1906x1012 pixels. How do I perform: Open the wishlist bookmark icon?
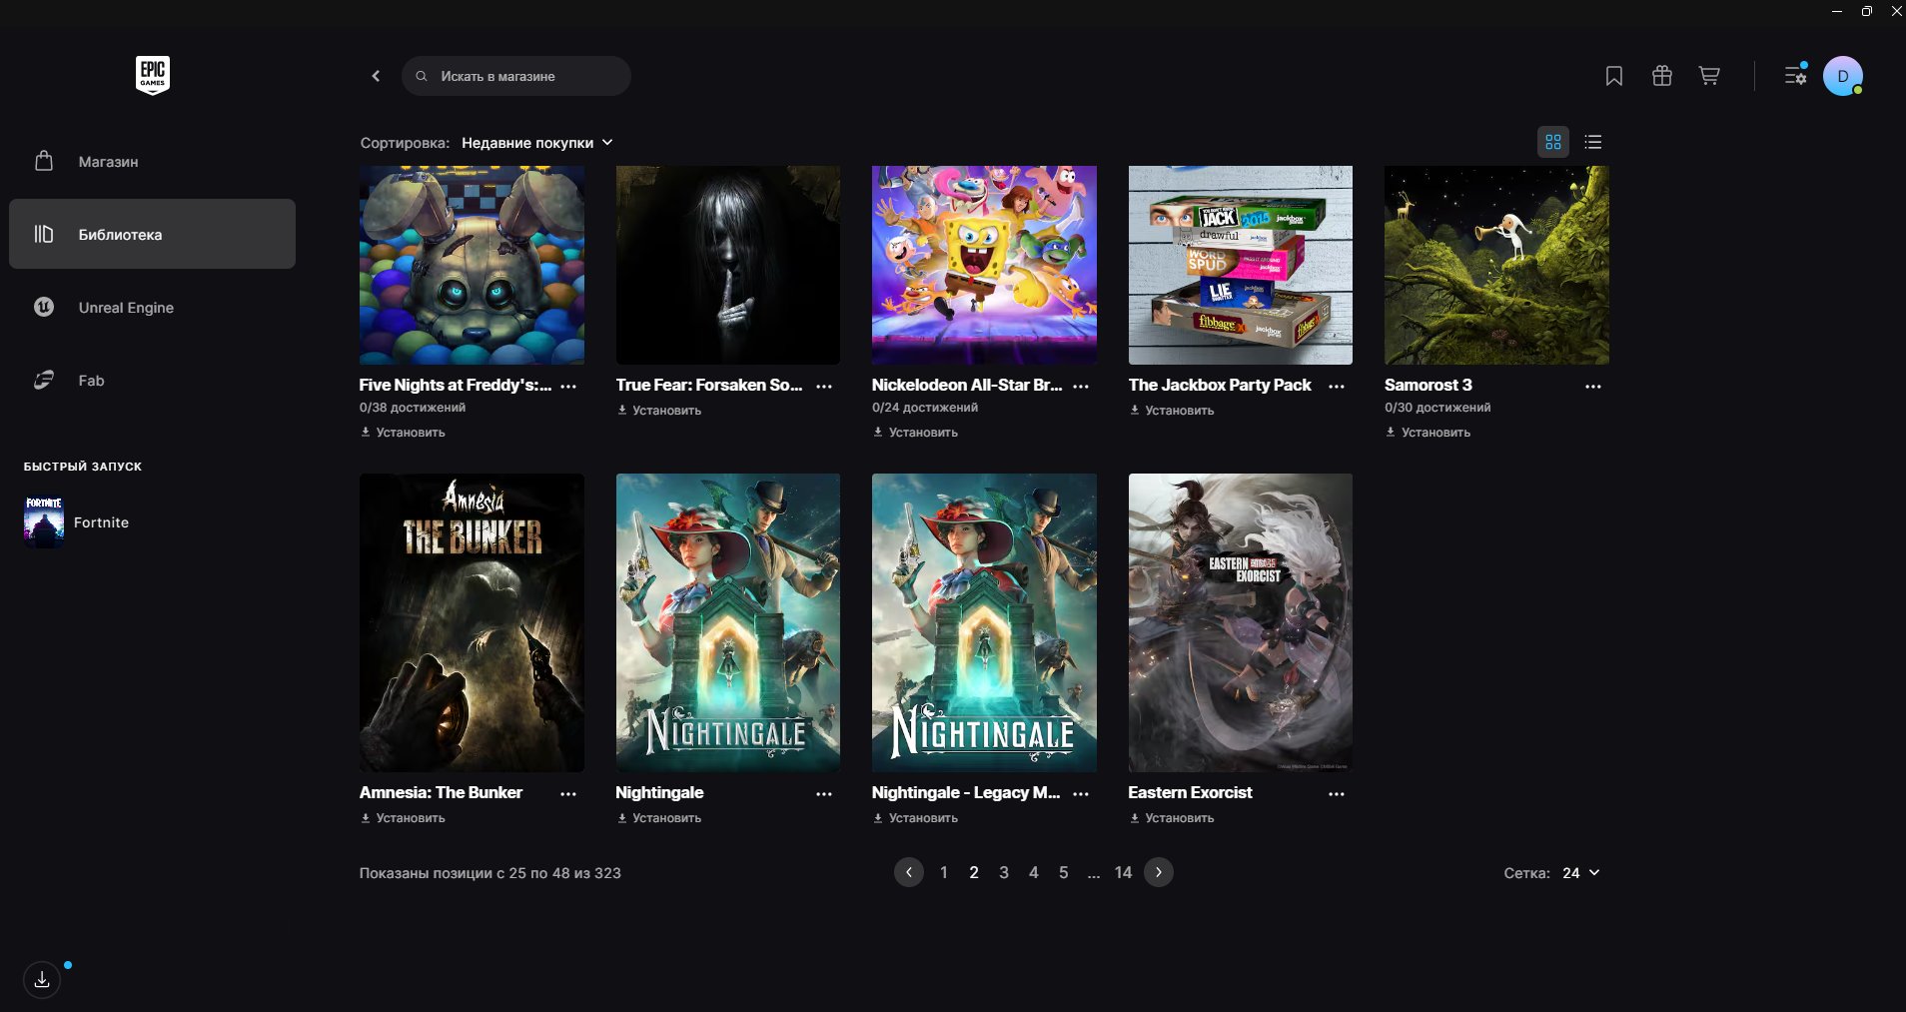point(1613,76)
